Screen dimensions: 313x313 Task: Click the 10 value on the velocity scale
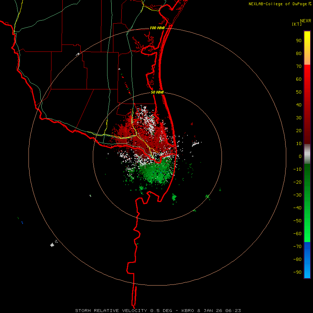299,144
